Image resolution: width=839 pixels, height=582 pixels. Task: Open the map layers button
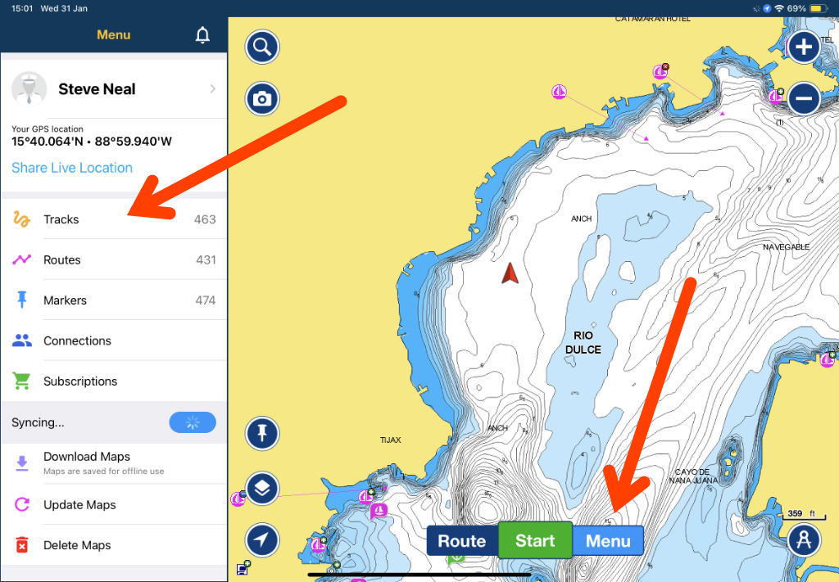pos(262,489)
